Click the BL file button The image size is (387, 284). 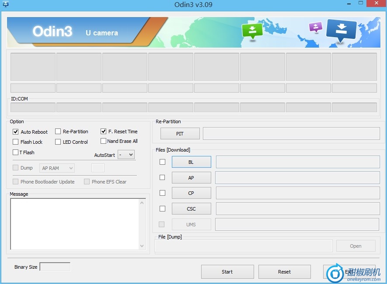click(x=191, y=162)
